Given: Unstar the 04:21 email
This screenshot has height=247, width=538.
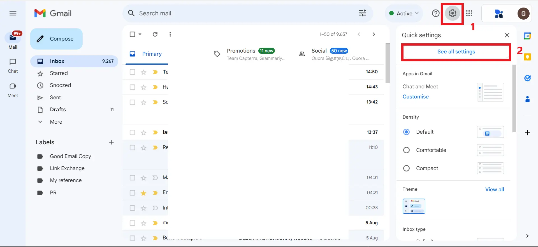Looking at the screenshot, I should tap(143, 193).
